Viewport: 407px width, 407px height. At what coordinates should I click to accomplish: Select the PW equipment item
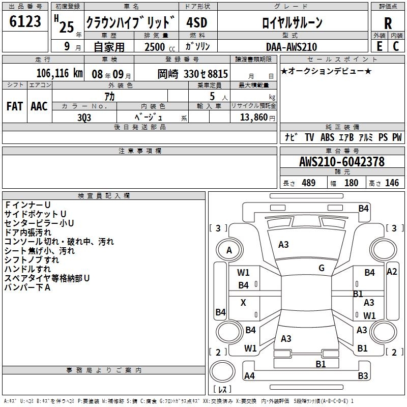tap(397, 137)
